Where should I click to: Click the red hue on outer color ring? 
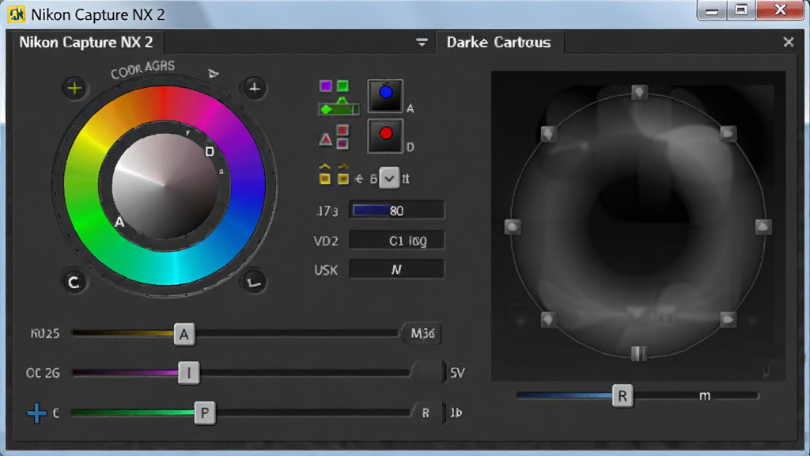[165, 102]
